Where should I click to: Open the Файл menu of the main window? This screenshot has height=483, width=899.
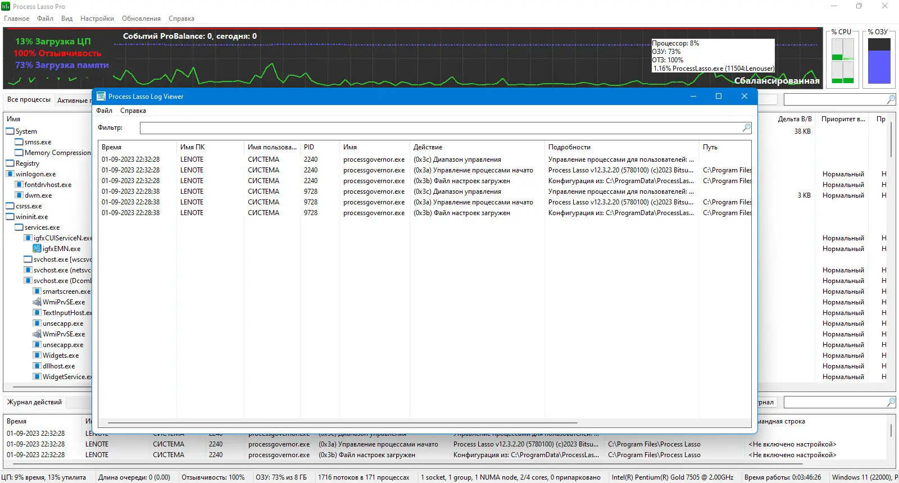pos(46,19)
